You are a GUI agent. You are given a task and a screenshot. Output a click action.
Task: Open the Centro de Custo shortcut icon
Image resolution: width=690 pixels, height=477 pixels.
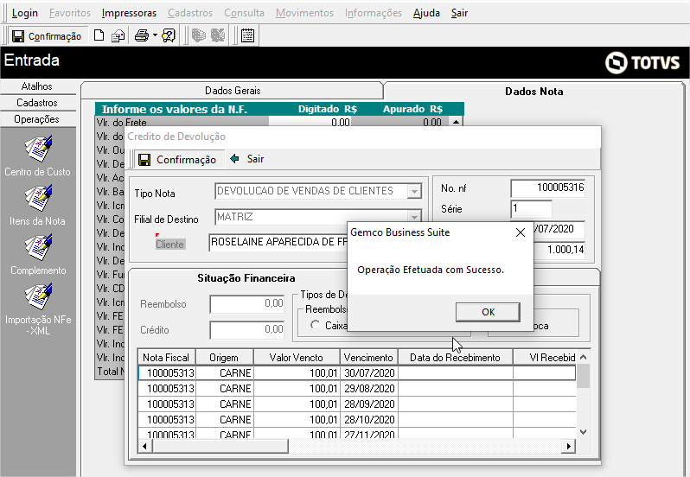[x=38, y=149]
